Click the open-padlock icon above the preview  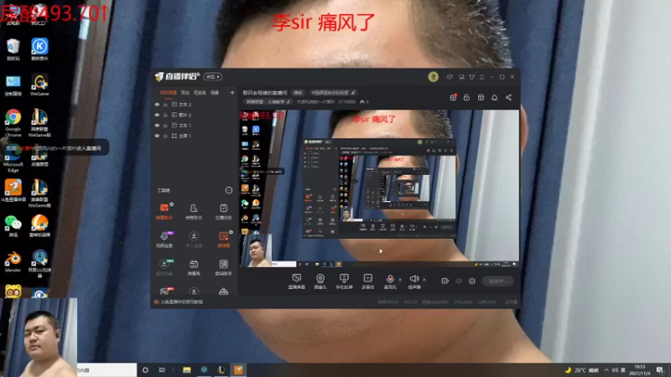[466, 97]
